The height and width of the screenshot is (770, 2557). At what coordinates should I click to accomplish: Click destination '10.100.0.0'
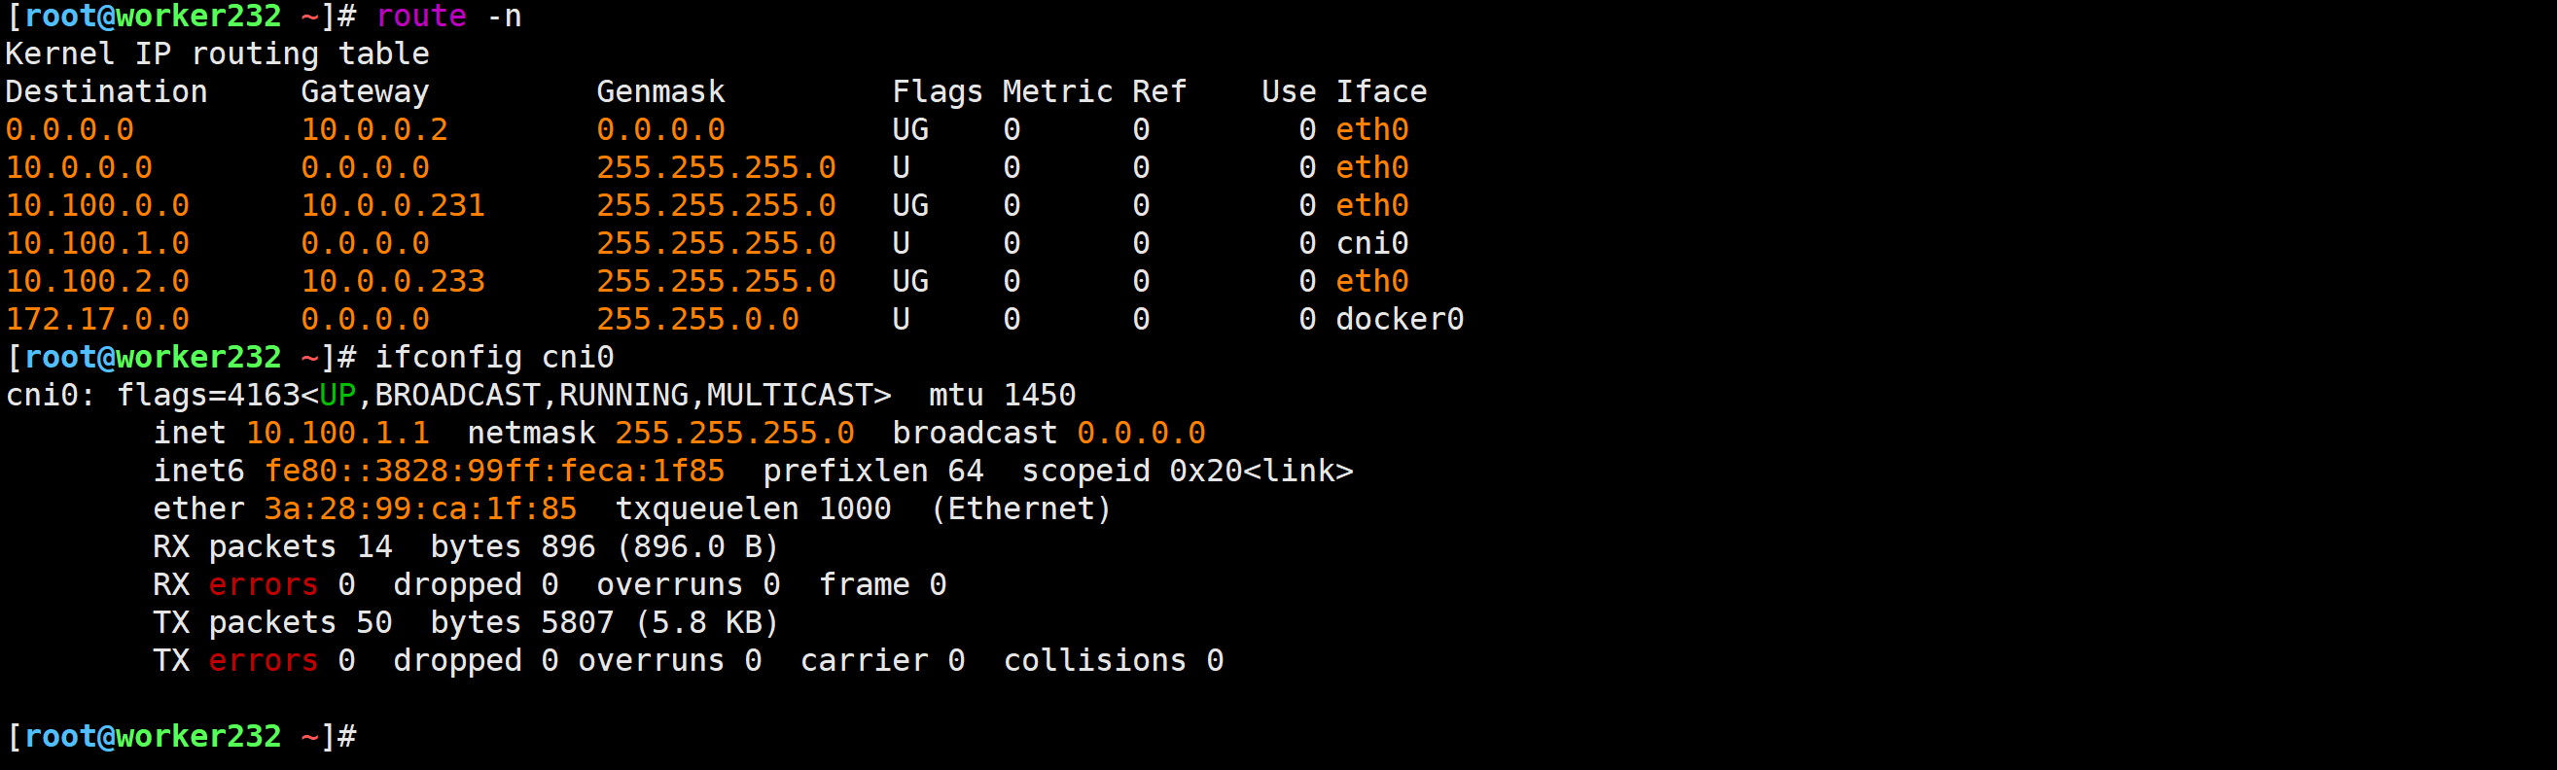(97, 205)
